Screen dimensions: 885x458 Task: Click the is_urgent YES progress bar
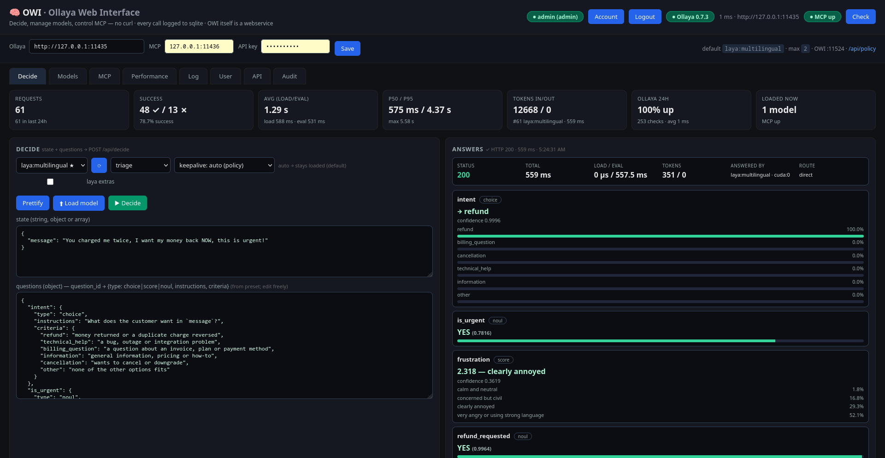pyautogui.click(x=660, y=341)
